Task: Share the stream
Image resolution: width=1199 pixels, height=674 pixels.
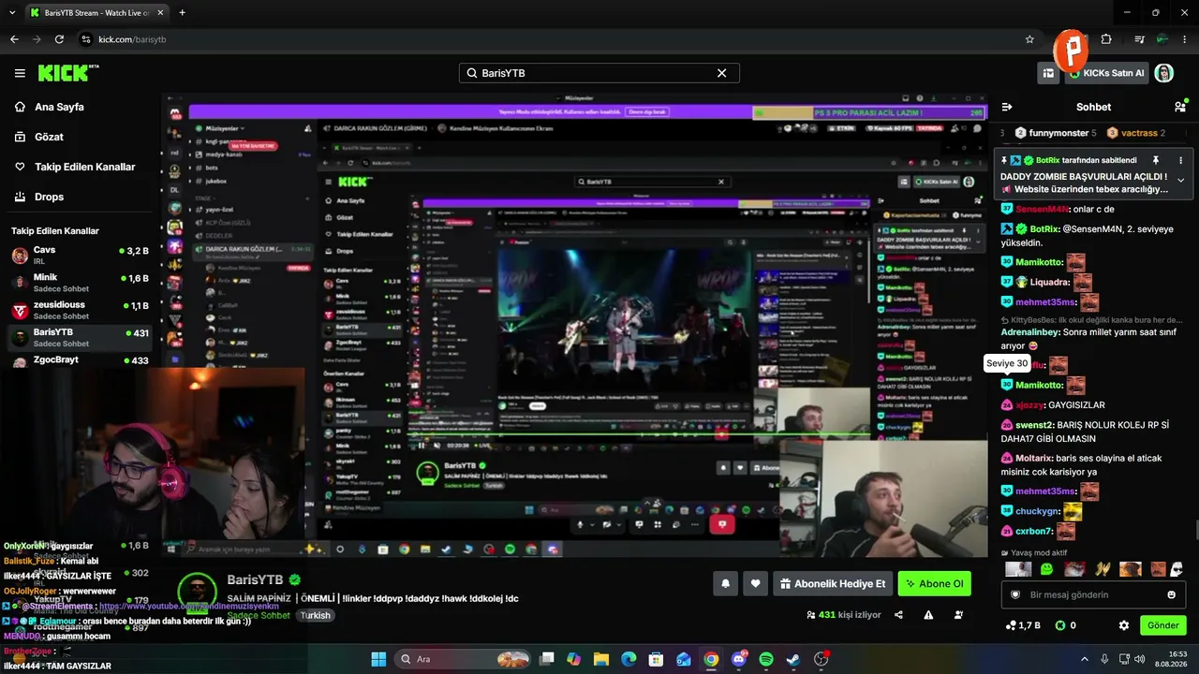Action: tap(898, 615)
